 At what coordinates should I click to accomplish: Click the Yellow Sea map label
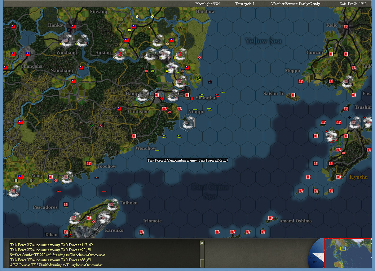click(263, 41)
